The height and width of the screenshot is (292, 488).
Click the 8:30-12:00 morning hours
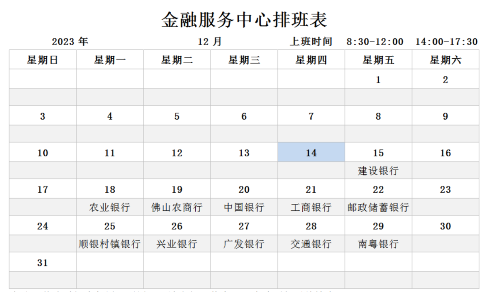point(375,42)
